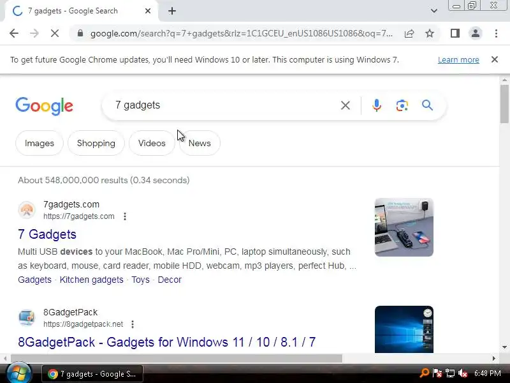Viewport: 510px width, 383px height.
Task: Filter results by Images
Action: pyautogui.click(x=40, y=143)
